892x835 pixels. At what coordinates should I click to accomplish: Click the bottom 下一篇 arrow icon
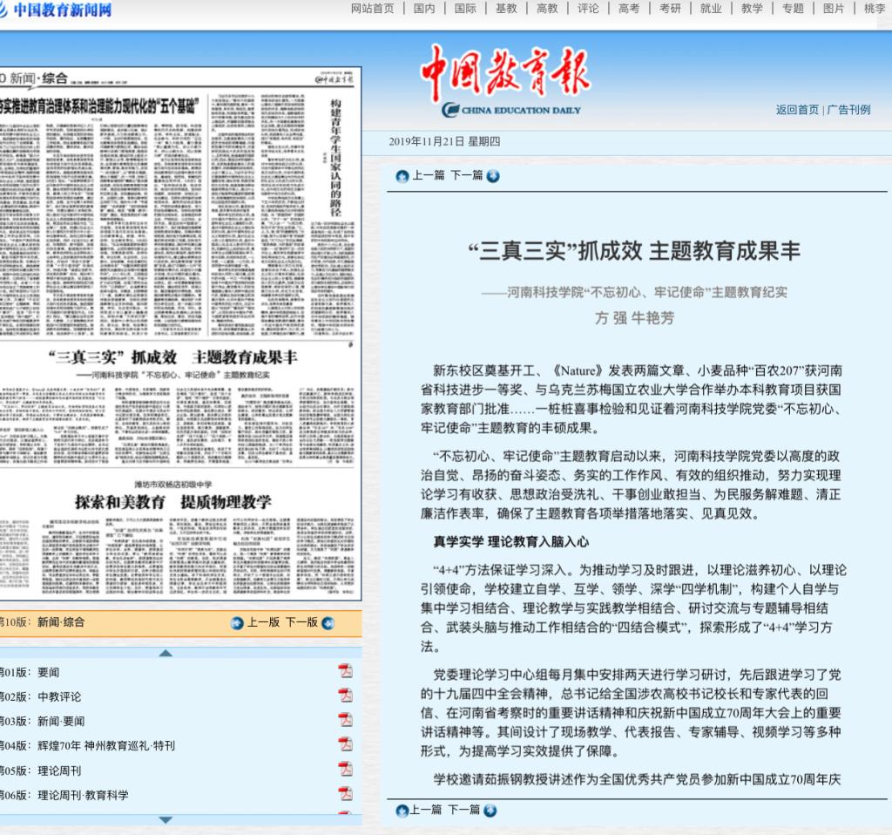[x=490, y=811]
